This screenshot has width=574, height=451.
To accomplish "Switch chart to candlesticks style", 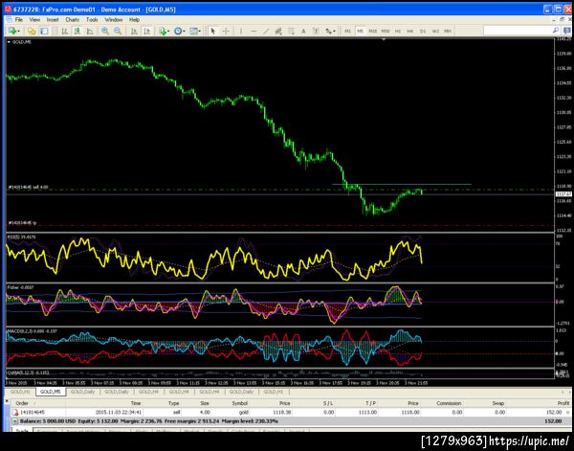I will (77, 32).
